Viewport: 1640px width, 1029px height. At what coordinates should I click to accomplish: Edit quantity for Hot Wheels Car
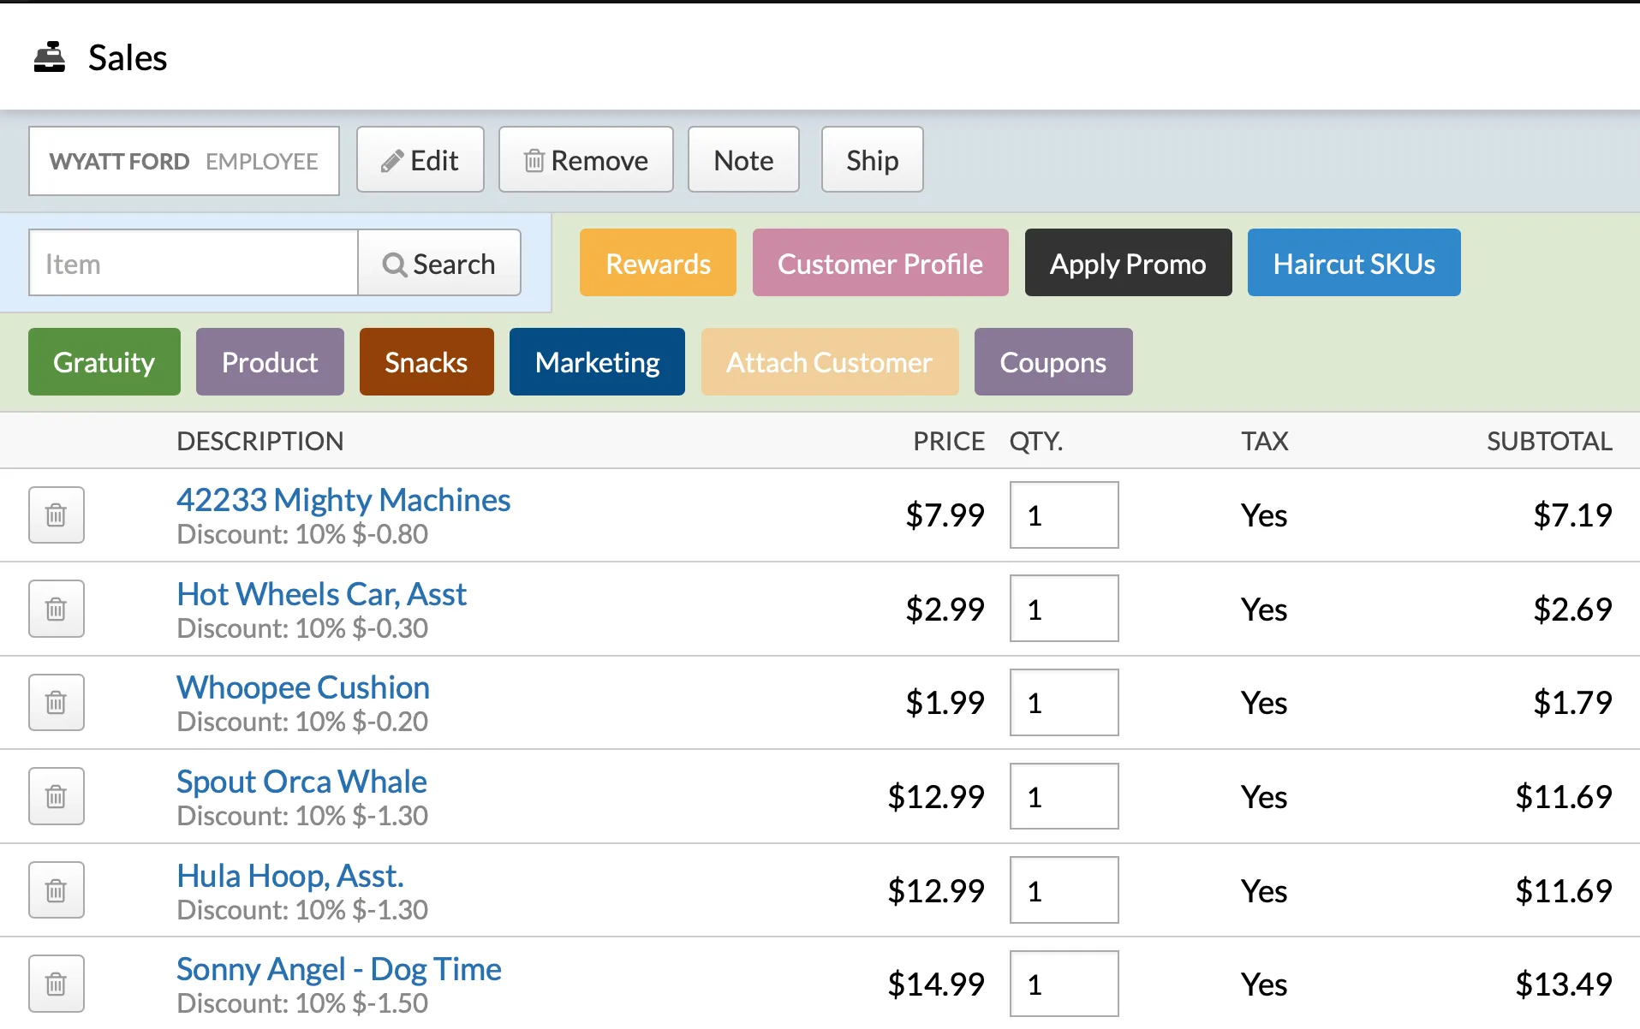1065,609
